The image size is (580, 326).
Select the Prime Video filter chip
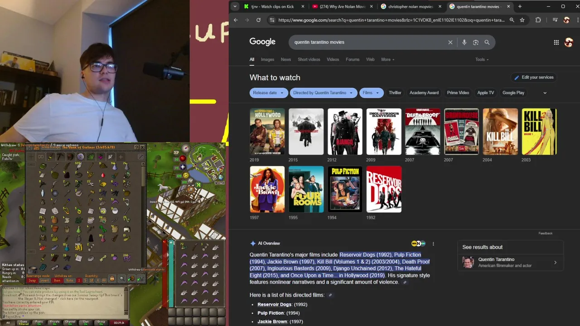458,93
